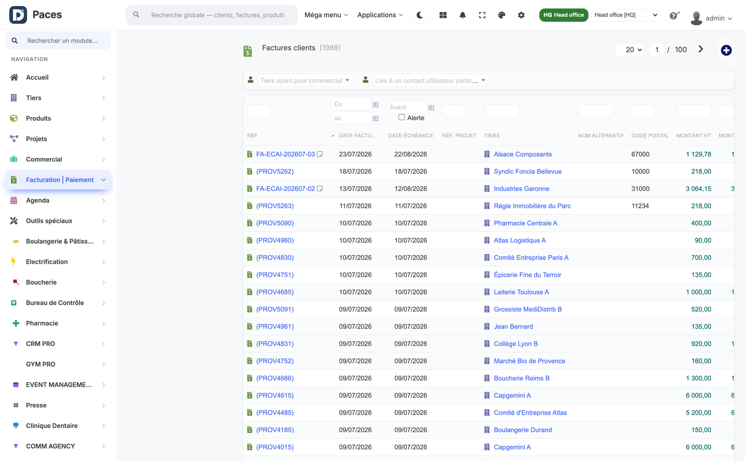Open invoice FA-ECAI-202607-03
Image resolution: width=745 pixels, height=461 pixels.
click(x=285, y=154)
